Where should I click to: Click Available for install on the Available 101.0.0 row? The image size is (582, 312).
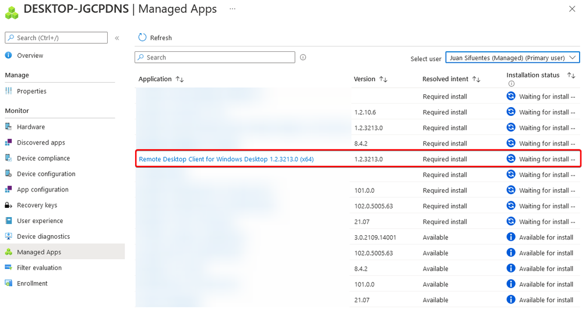(x=546, y=284)
